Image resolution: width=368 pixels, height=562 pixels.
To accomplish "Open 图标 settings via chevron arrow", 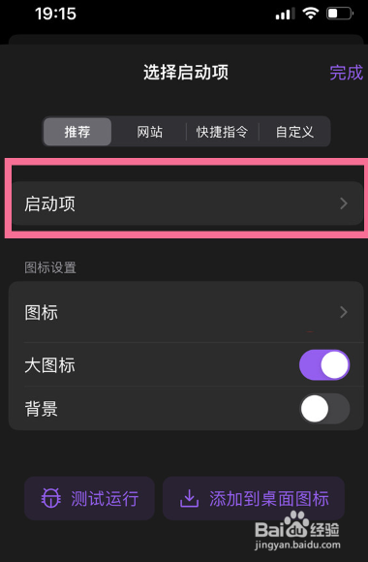I will coord(344,312).
